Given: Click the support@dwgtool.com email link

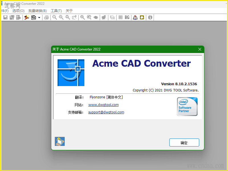Looking at the screenshot, I should (x=106, y=112).
